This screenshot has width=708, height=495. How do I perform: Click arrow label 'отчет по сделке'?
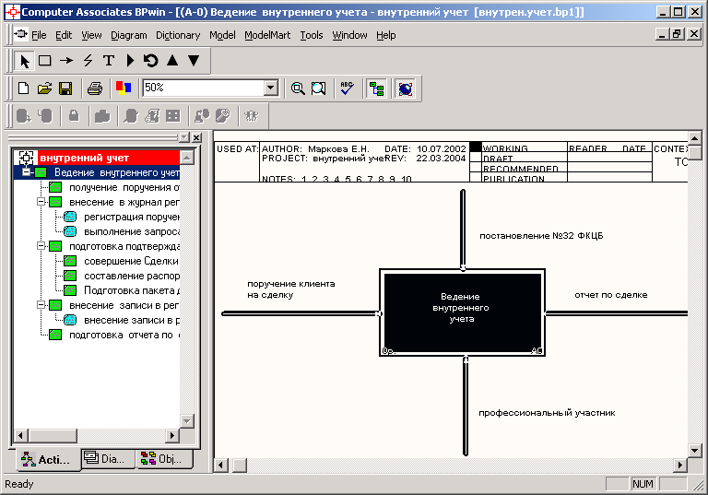(x=611, y=295)
